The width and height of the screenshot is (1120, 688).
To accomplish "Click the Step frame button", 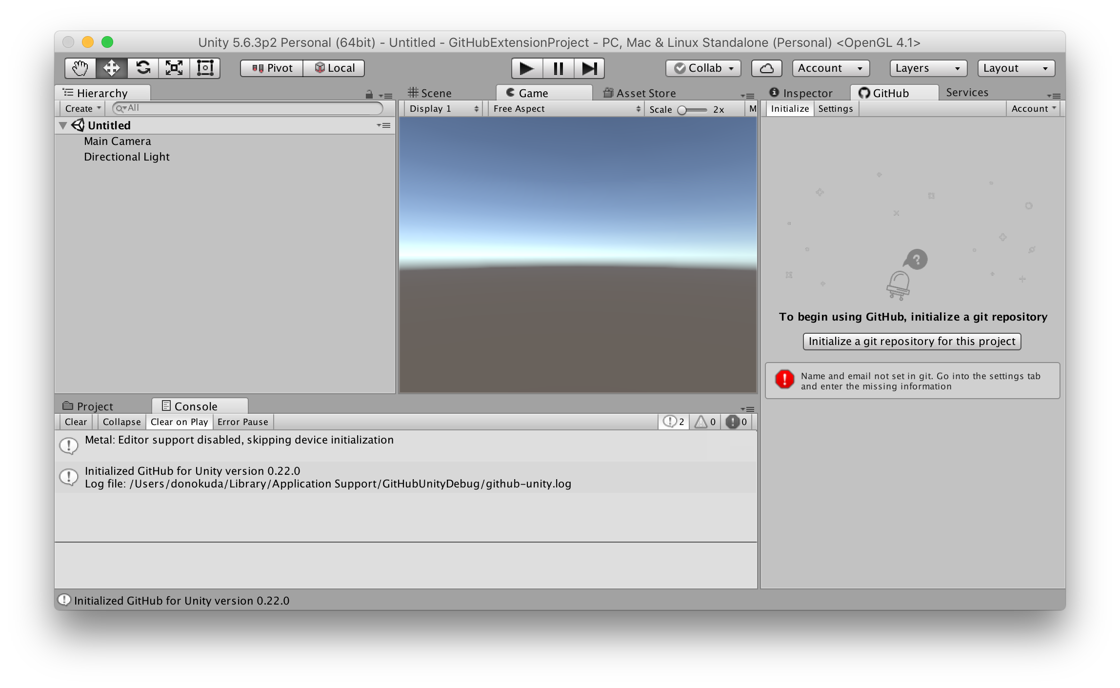I will (589, 68).
